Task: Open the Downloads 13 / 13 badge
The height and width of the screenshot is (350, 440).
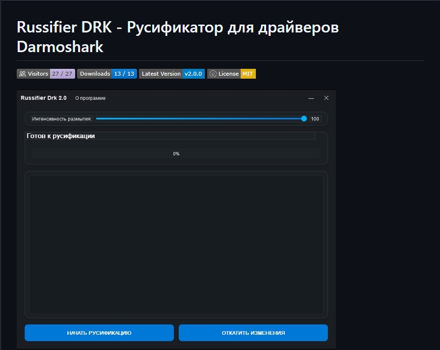Action: (x=107, y=74)
